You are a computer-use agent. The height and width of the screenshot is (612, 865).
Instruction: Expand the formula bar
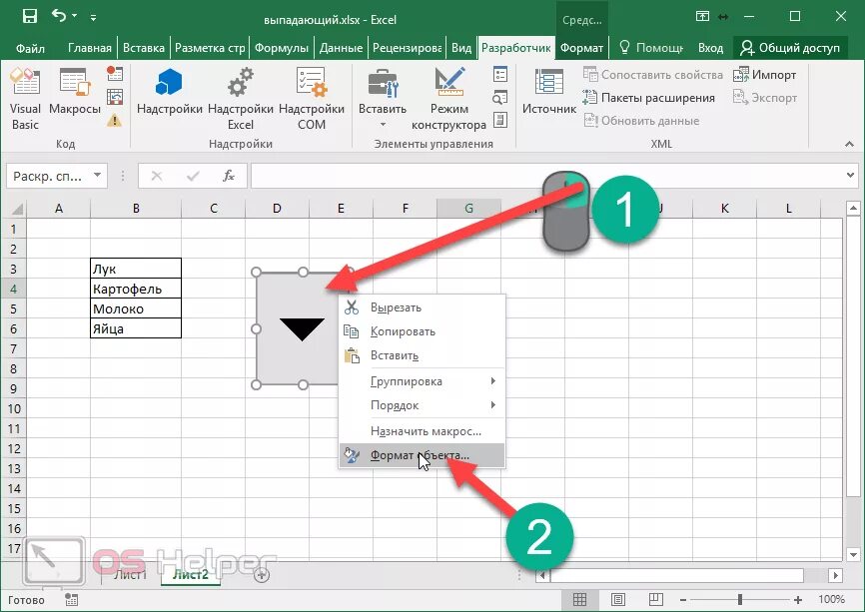(x=850, y=176)
